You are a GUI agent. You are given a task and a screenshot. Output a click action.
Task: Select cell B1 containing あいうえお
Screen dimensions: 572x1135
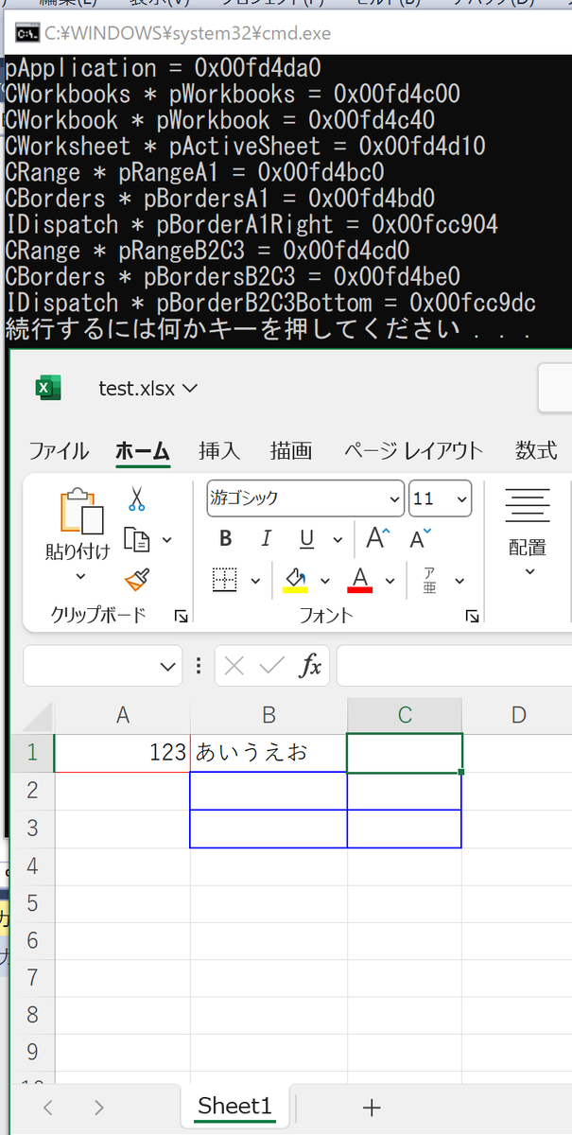(269, 753)
